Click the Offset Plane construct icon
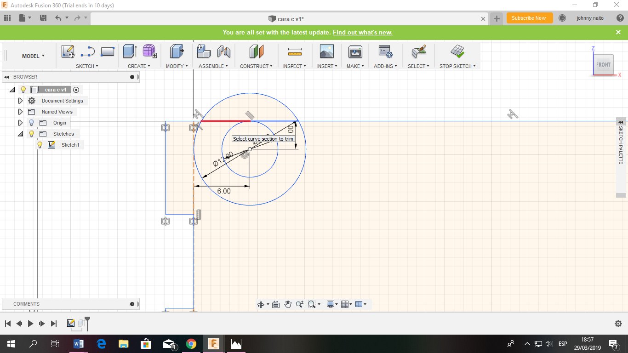 [x=257, y=51]
